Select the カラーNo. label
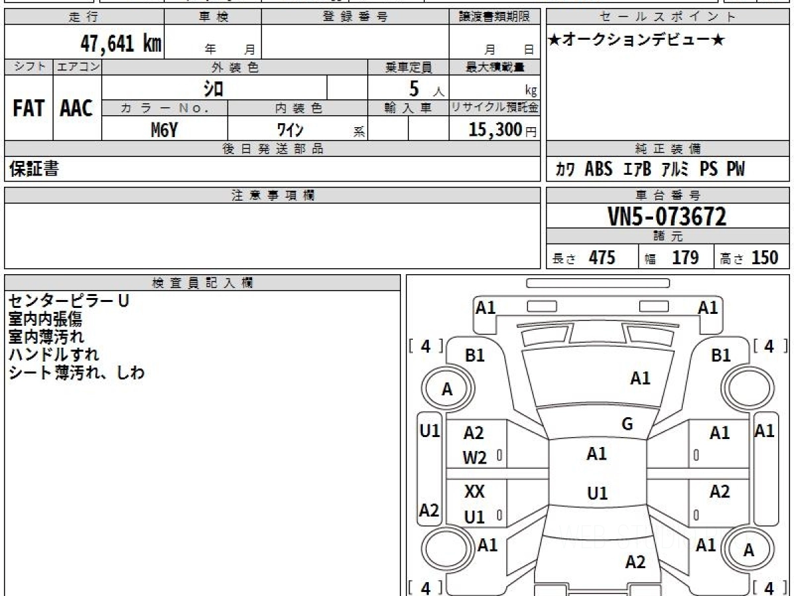 (165, 108)
